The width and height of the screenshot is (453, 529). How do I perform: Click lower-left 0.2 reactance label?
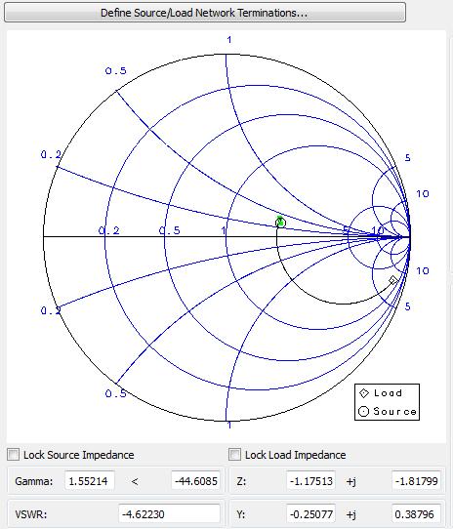pyautogui.click(x=51, y=310)
